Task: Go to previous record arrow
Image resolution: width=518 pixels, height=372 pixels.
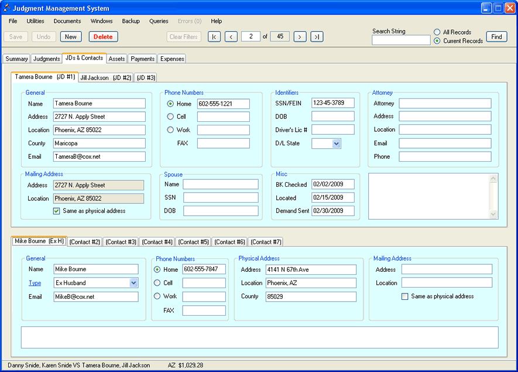Action: pyautogui.click(x=231, y=37)
